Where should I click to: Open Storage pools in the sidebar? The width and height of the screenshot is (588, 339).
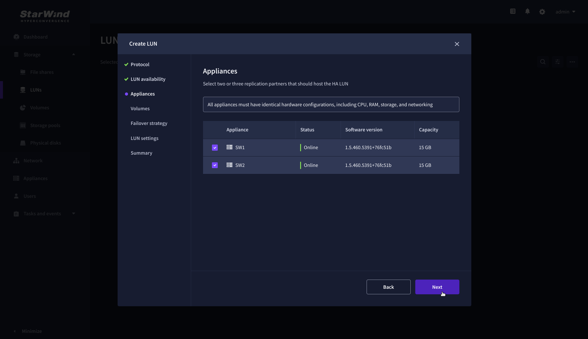pyautogui.click(x=45, y=125)
